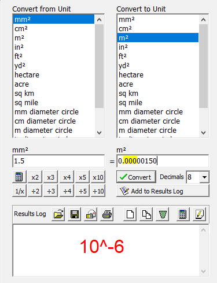The height and width of the screenshot is (283, 217).
Task: Multiply the value with x2 button
Action: [x=35, y=177]
